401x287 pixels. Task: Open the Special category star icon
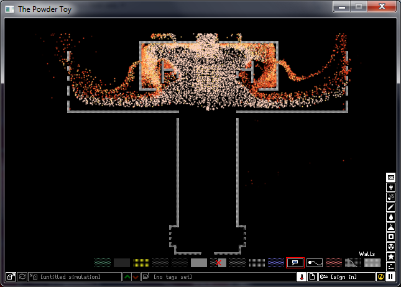click(390, 257)
